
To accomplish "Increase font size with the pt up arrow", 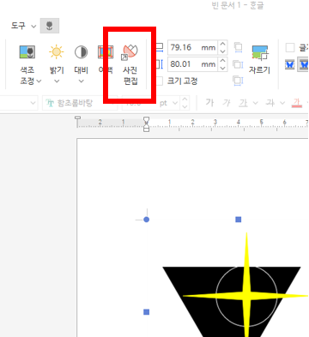I will click(185, 99).
